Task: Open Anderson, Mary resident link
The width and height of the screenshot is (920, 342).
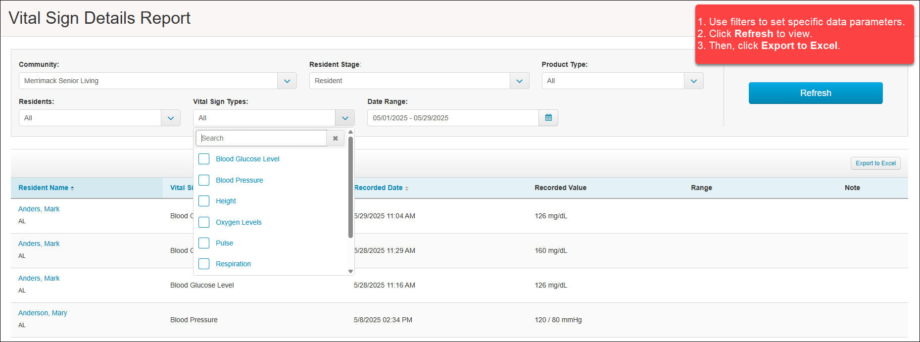Action: (x=43, y=313)
